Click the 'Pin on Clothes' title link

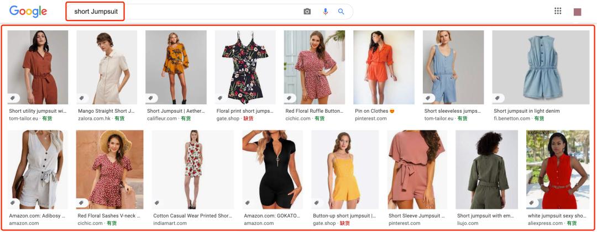click(375, 111)
